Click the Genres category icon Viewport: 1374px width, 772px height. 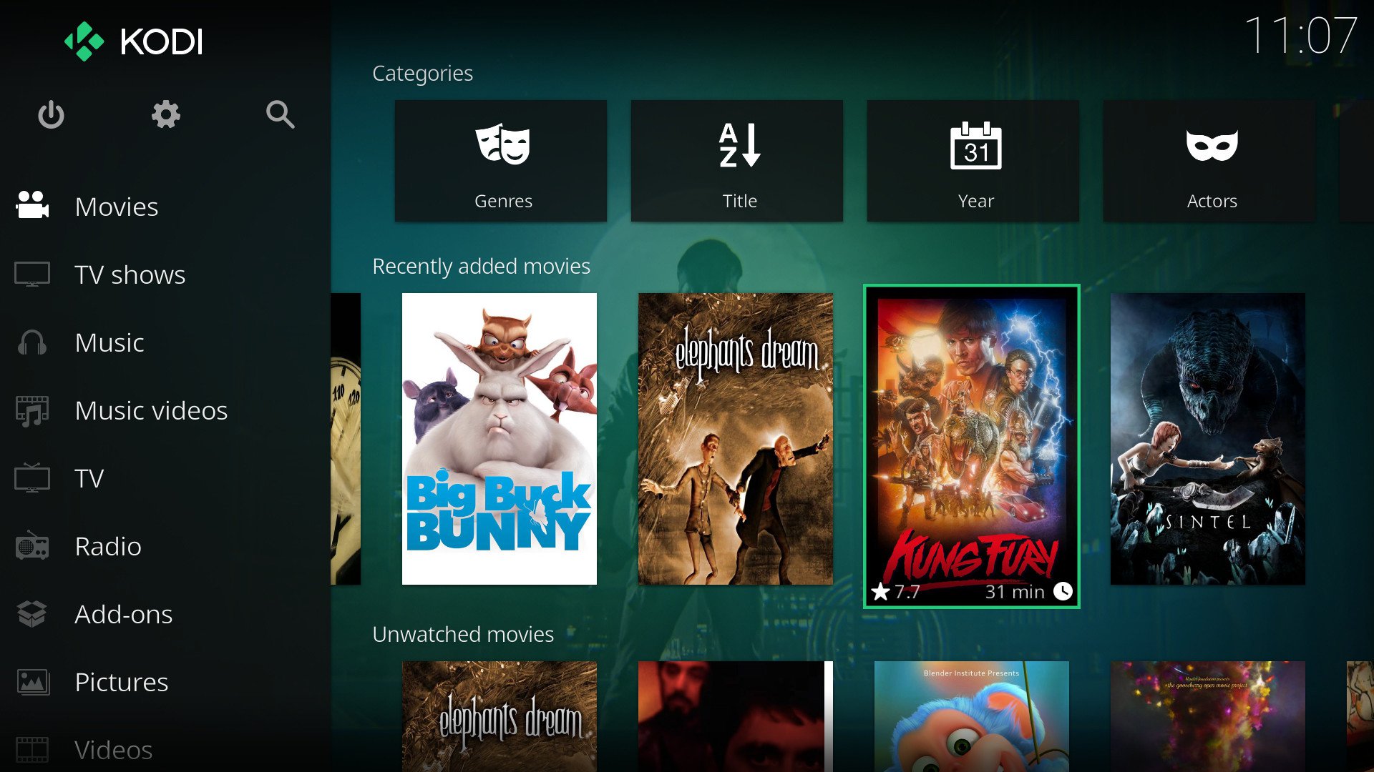coord(504,160)
